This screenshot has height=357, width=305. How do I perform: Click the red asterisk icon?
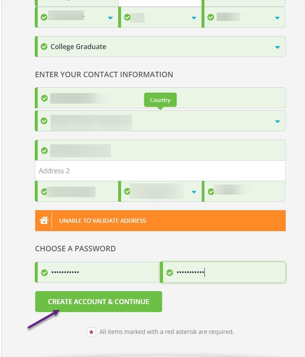[92, 332]
